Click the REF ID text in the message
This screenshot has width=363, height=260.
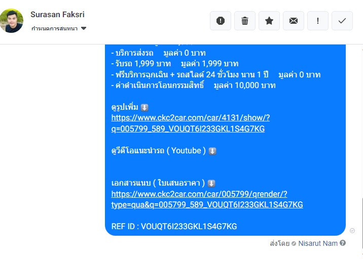click(x=174, y=226)
